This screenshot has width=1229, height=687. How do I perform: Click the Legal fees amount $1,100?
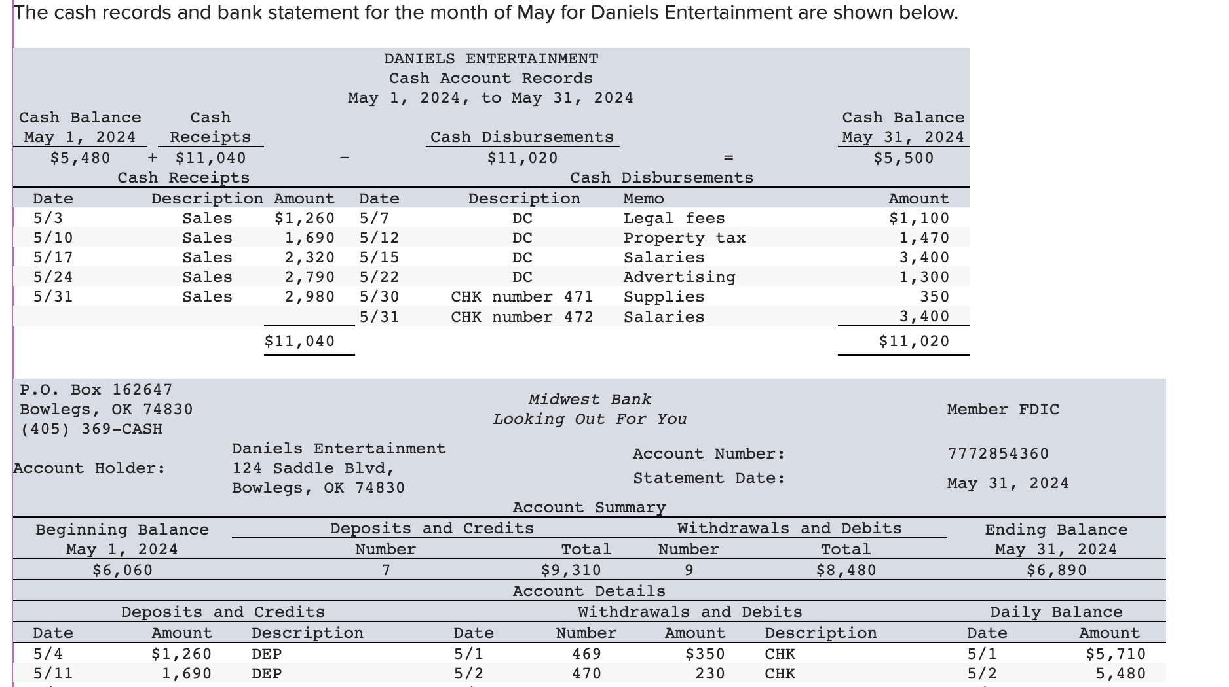click(x=919, y=218)
